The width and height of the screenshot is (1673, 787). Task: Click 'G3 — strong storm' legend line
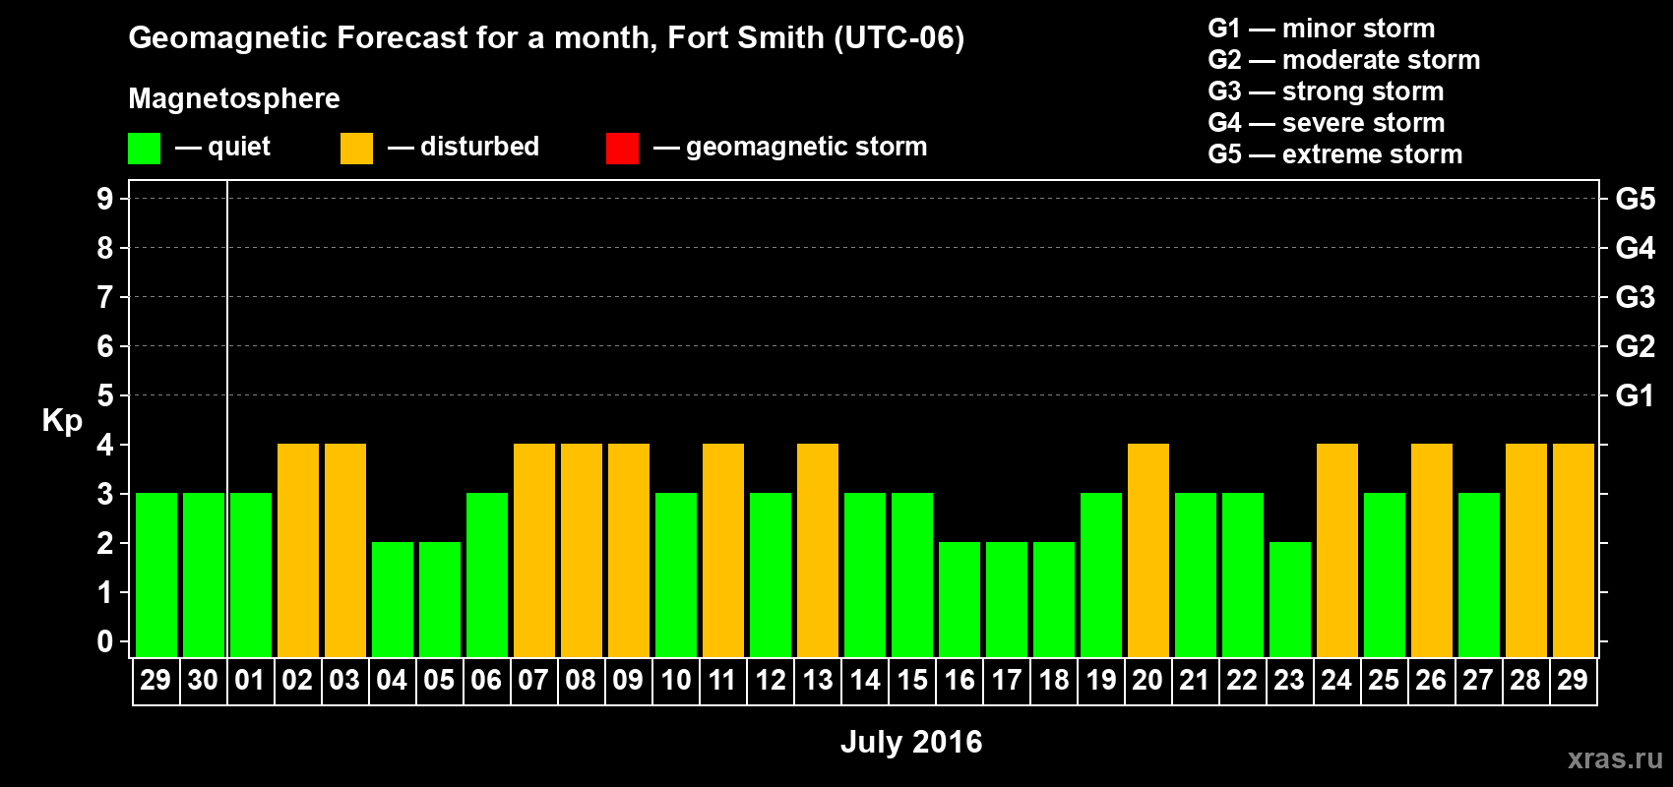(1326, 91)
